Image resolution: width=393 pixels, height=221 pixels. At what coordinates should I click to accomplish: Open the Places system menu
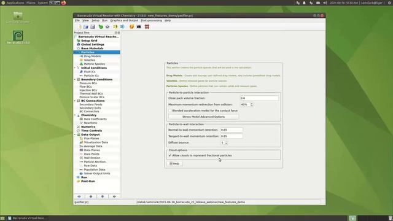pos(31,2)
